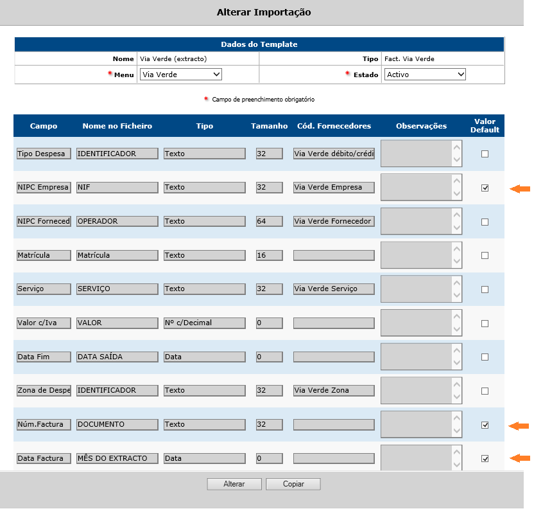534x509 pixels.
Task: Focus the OPERADOR file name field
Action: coord(117,221)
